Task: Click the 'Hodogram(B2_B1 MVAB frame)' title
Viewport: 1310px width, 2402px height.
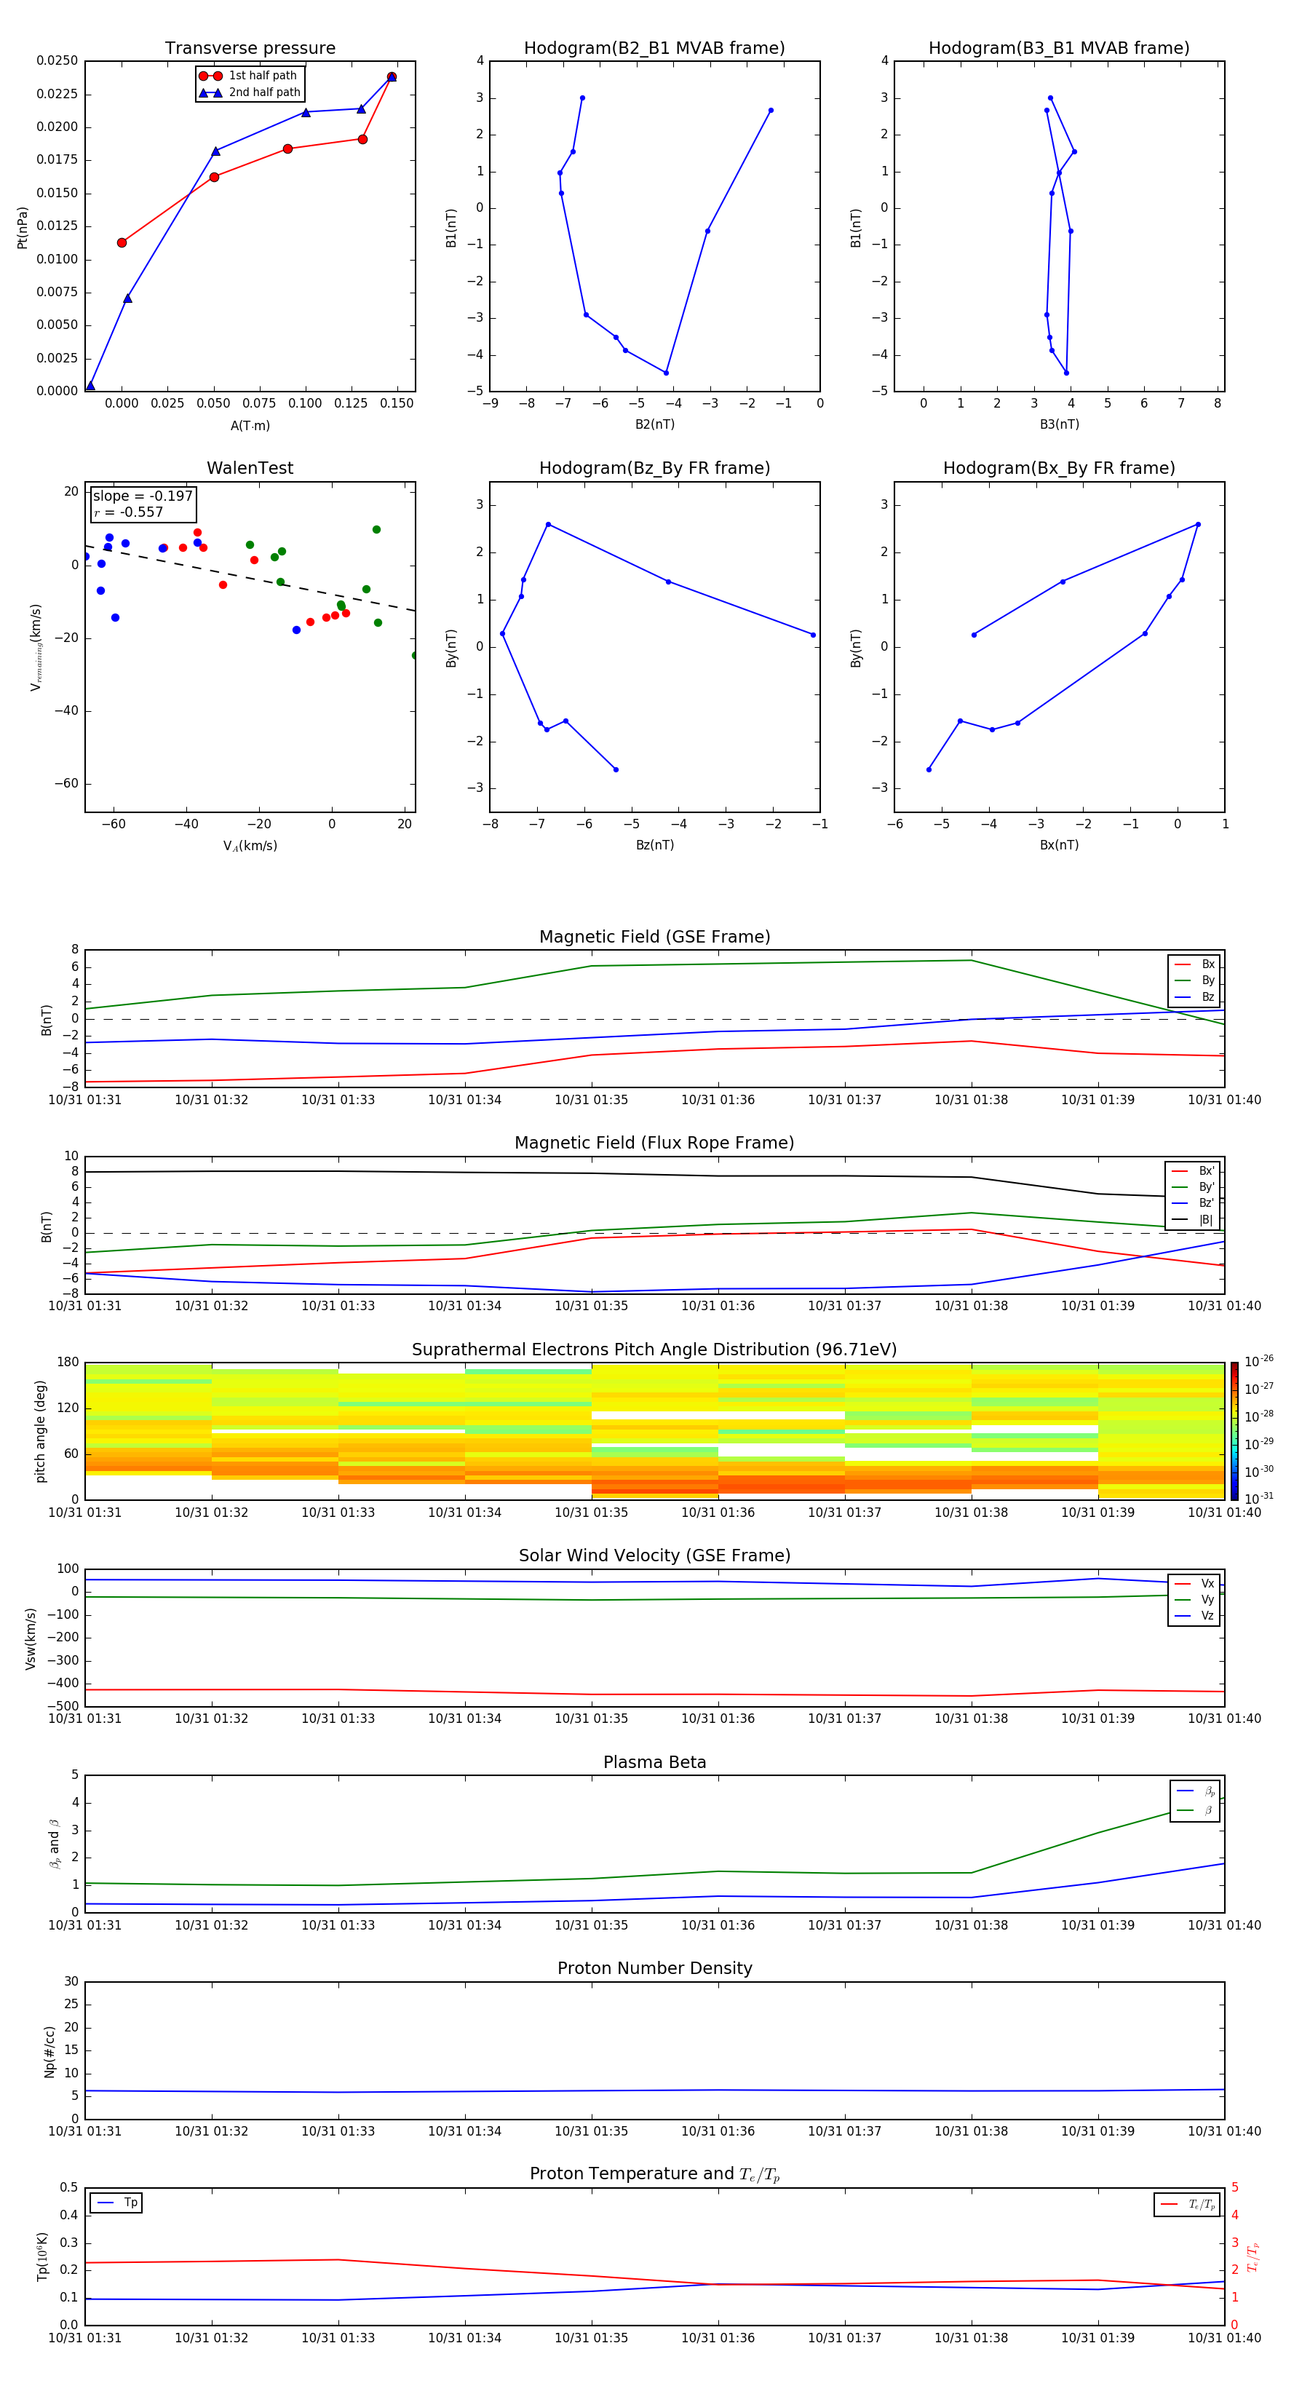Action: tap(654, 49)
